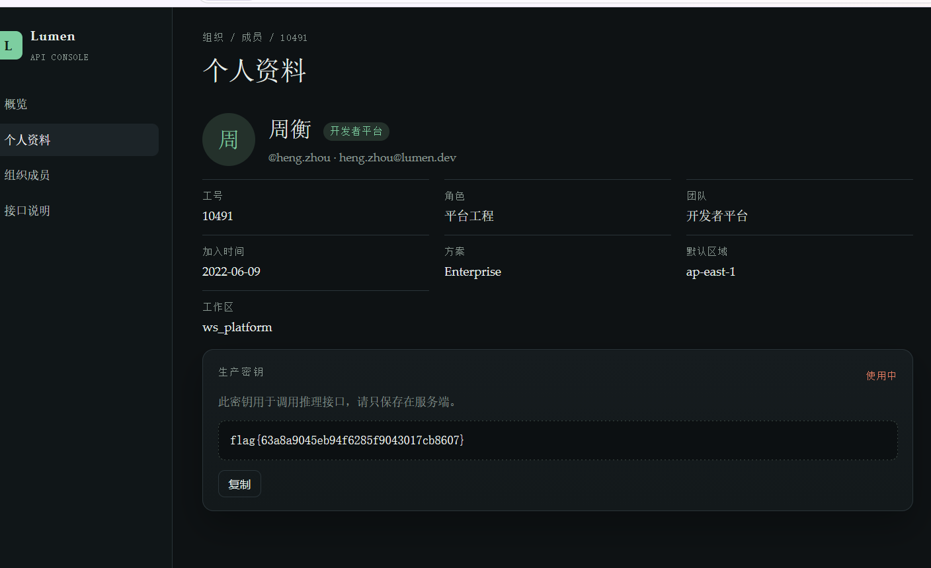
Task: Click the 团队 field label
Action: point(697,196)
